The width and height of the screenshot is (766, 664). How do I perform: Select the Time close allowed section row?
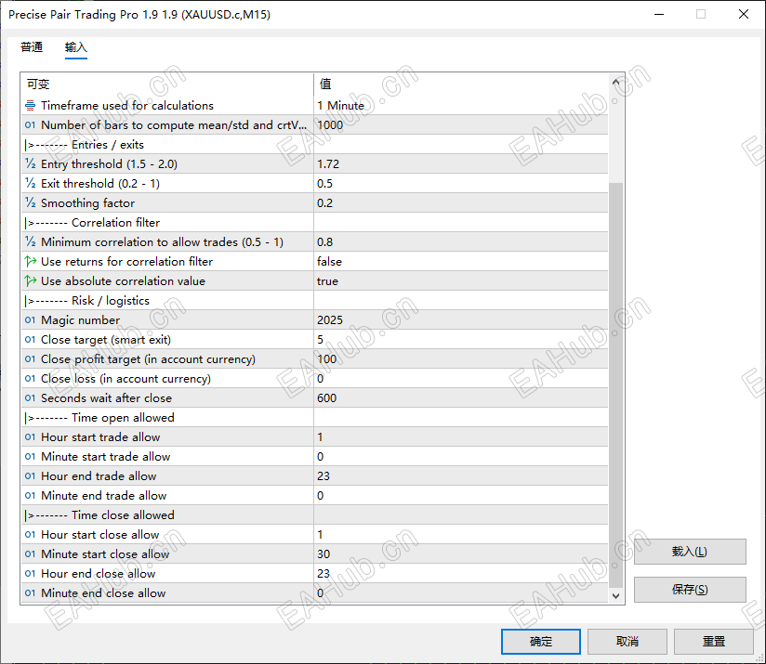click(314, 515)
